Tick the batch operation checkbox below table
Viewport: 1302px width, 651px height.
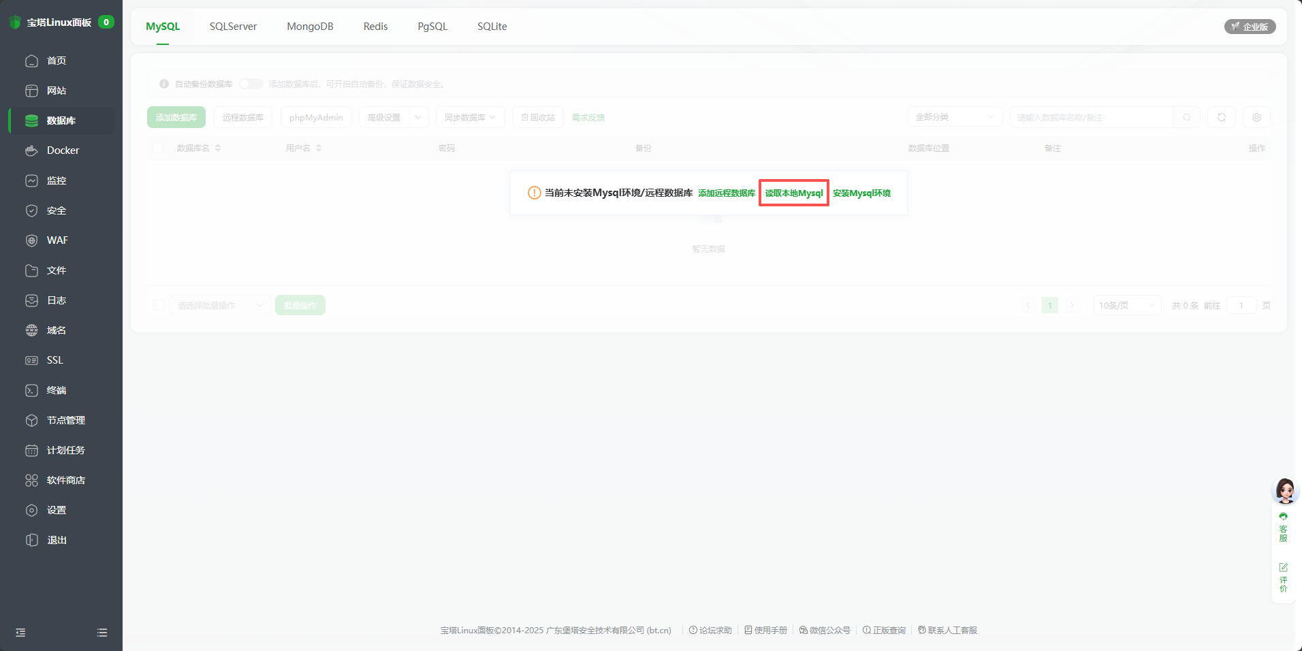tap(159, 305)
